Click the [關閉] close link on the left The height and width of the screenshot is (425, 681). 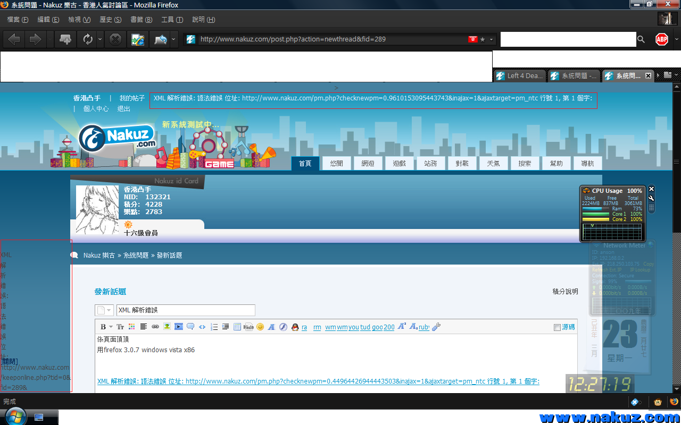pyautogui.click(x=9, y=361)
